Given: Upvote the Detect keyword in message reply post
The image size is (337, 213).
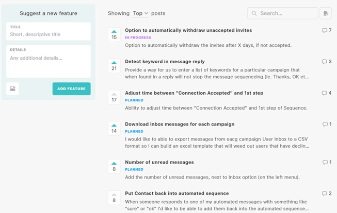Looking at the screenshot, I should click(x=114, y=65).
